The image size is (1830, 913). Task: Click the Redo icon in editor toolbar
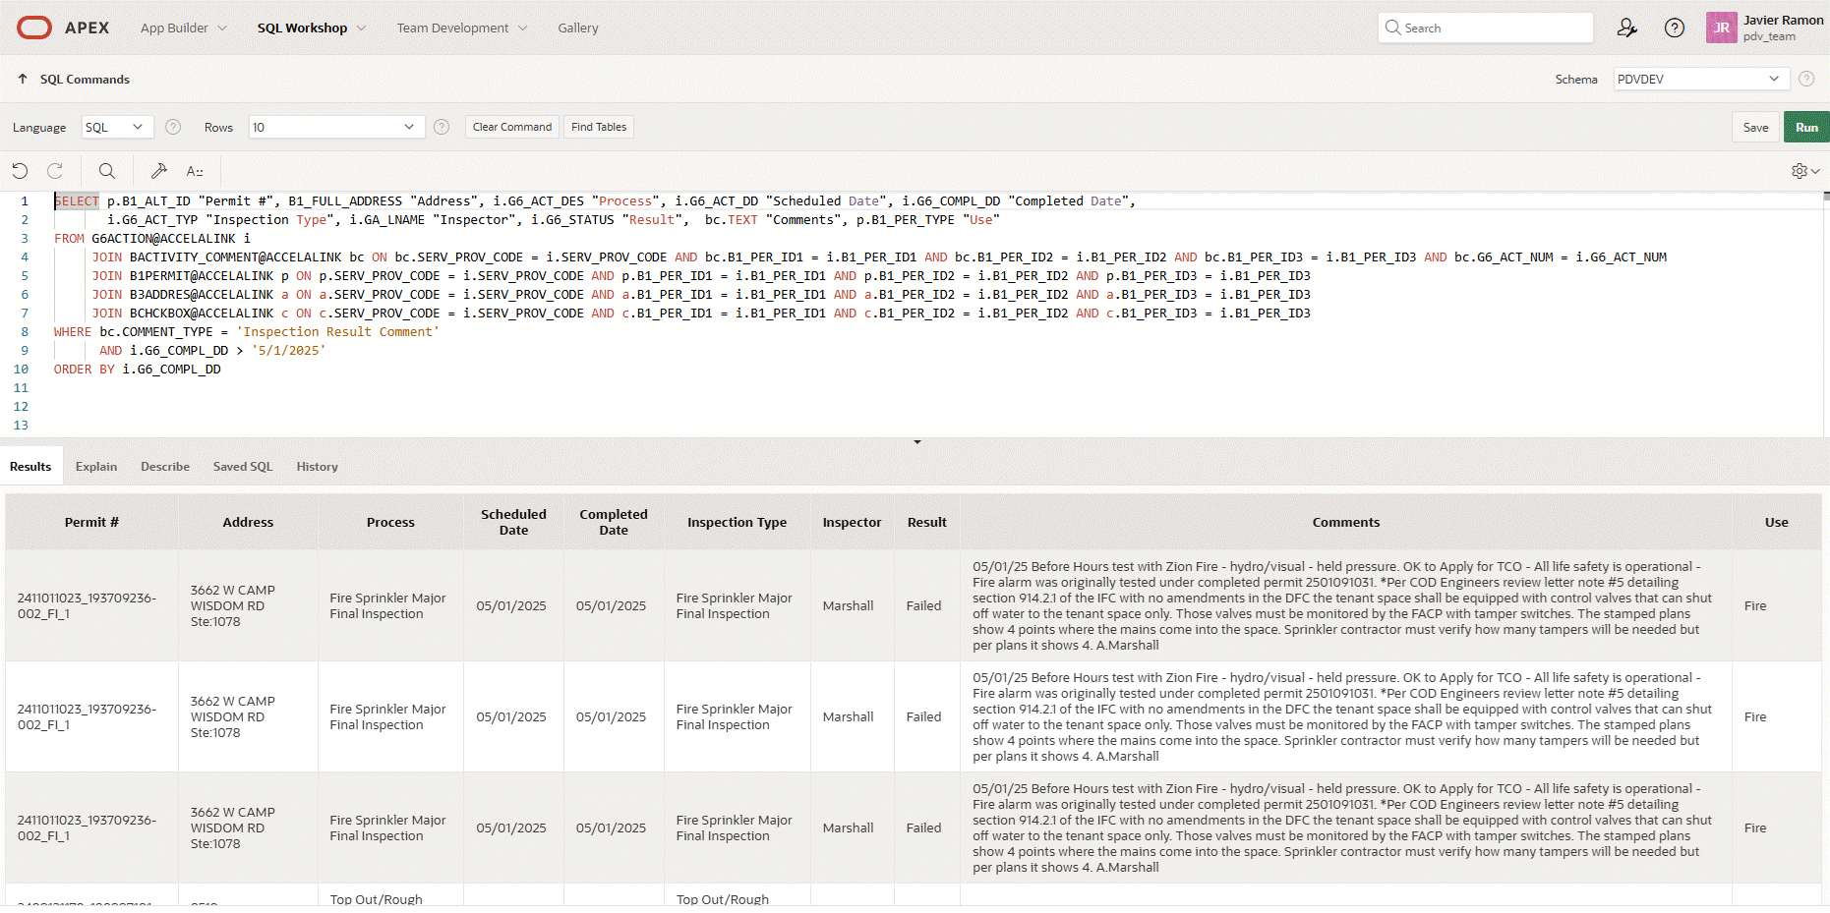click(x=55, y=171)
